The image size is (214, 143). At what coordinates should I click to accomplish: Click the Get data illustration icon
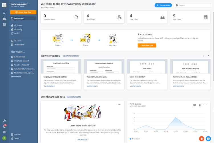(113, 39)
